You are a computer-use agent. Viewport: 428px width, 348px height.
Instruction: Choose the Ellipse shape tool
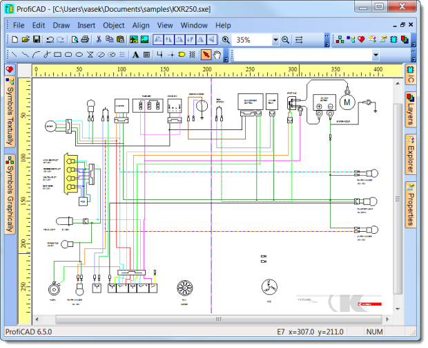(79, 55)
